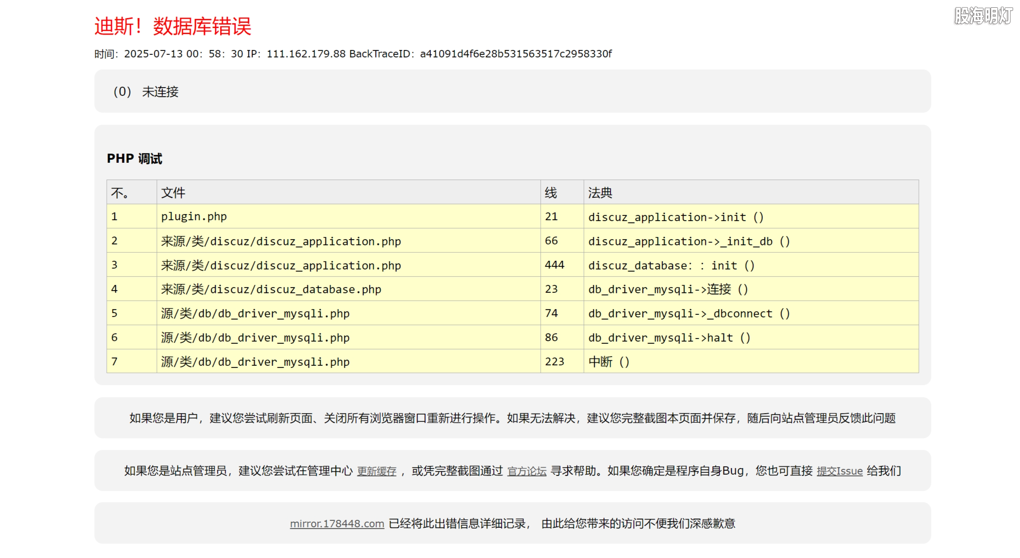This screenshot has height=558, width=1020.
Task: Click the discuz_database: : init () cell
Action: pyautogui.click(x=751, y=265)
